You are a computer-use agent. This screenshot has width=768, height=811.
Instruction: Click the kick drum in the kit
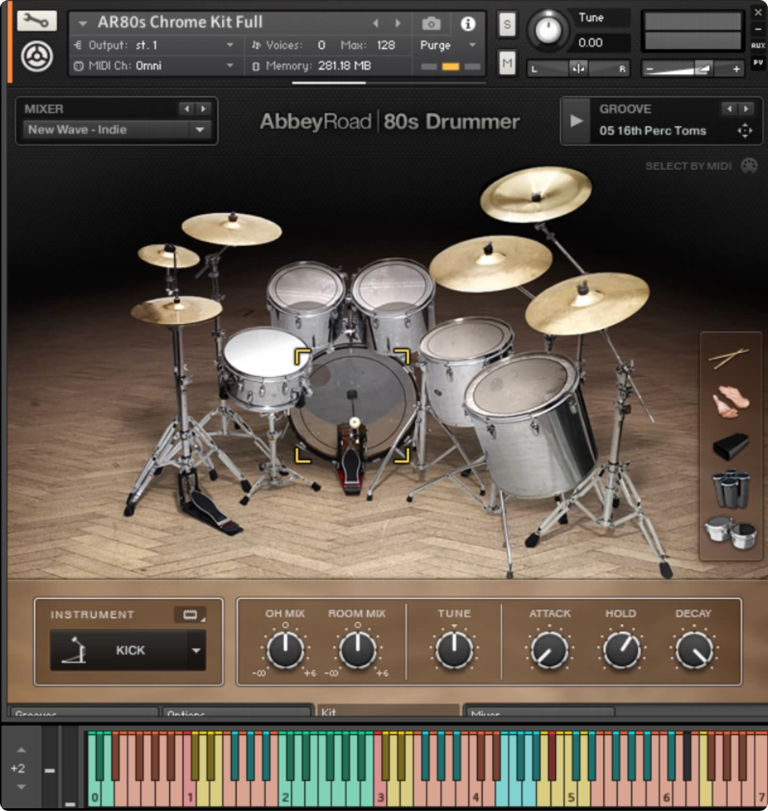352,406
